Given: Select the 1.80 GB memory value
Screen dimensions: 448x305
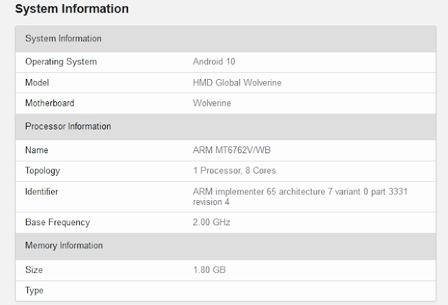Looking at the screenshot, I should [x=209, y=270].
